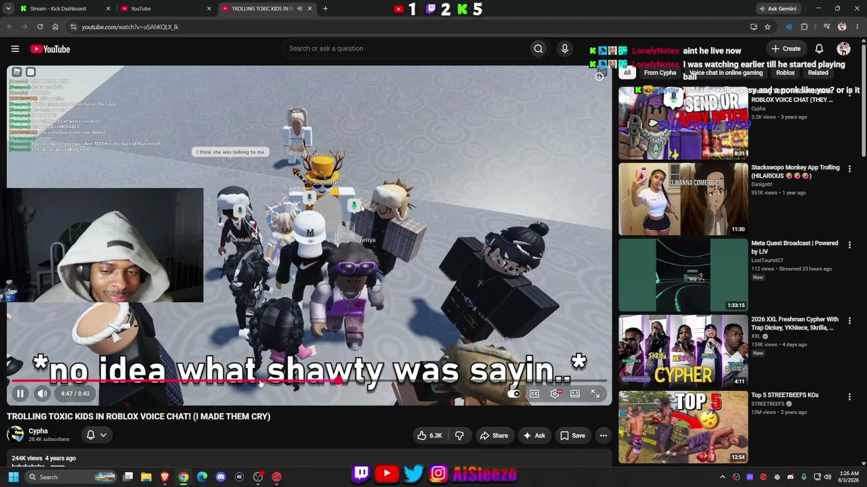Open Microsoft Edge from the taskbar
This screenshot has width=867, height=487.
202,477
